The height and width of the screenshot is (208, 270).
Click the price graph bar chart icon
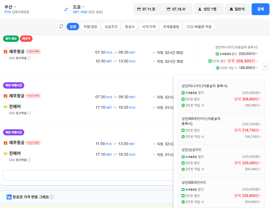point(9,197)
